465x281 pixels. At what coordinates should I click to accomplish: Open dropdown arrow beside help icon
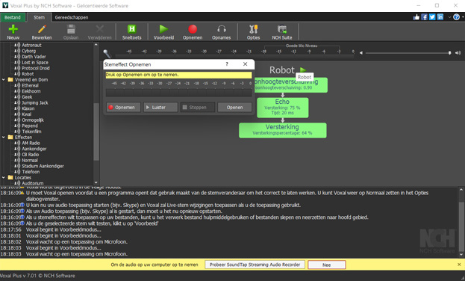point(463,17)
